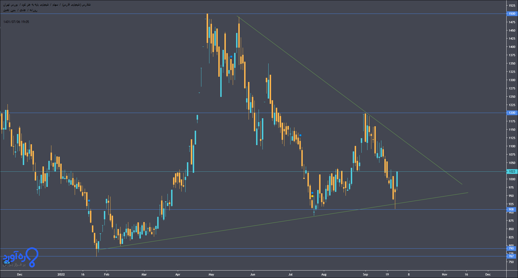Click the 'عادی' text in subtitle
The image size is (518, 278).
[x=23, y=10]
